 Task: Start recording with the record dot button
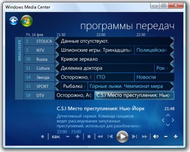point(42,137)
